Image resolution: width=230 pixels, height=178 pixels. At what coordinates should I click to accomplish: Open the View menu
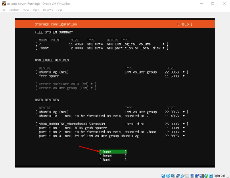(x=26, y=10)
